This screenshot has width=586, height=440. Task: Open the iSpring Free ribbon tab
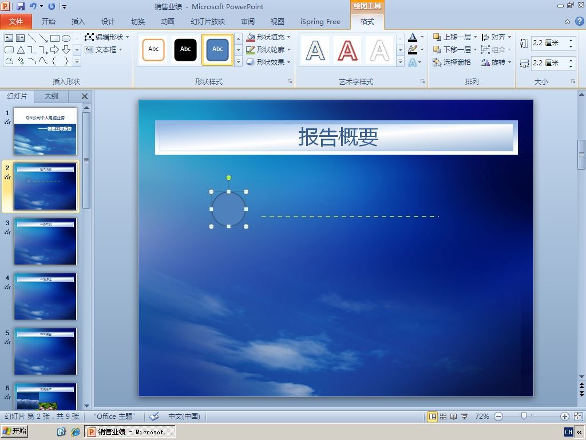tap(320, 22)
